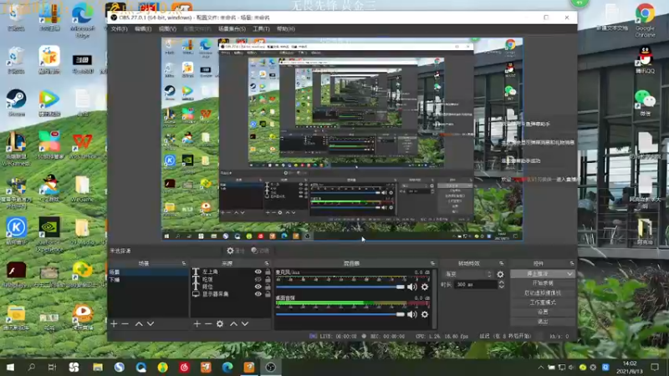The height and width of the screenshot is (376, 669).
Task: Move the scene up in the Scenes panel
Action: (139, 324)
